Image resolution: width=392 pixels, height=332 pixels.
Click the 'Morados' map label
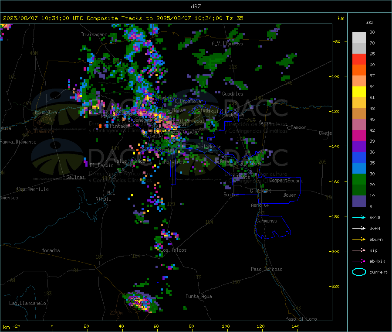tap(51, 250)
